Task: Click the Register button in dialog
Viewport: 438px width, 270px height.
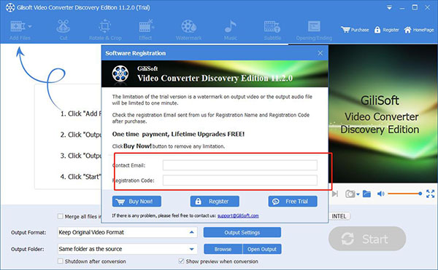Action: coord(215,202)
